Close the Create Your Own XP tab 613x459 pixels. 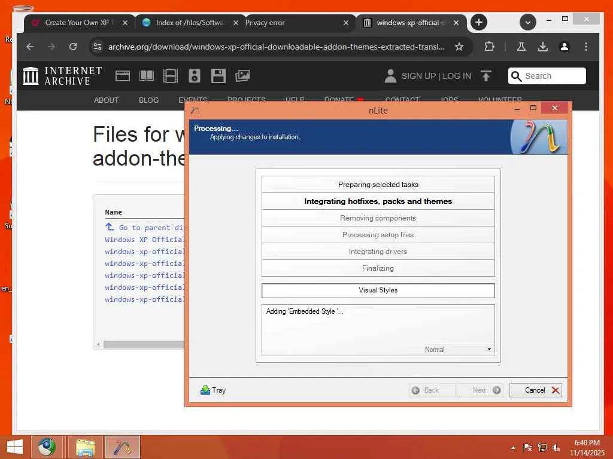coord(125,23)
